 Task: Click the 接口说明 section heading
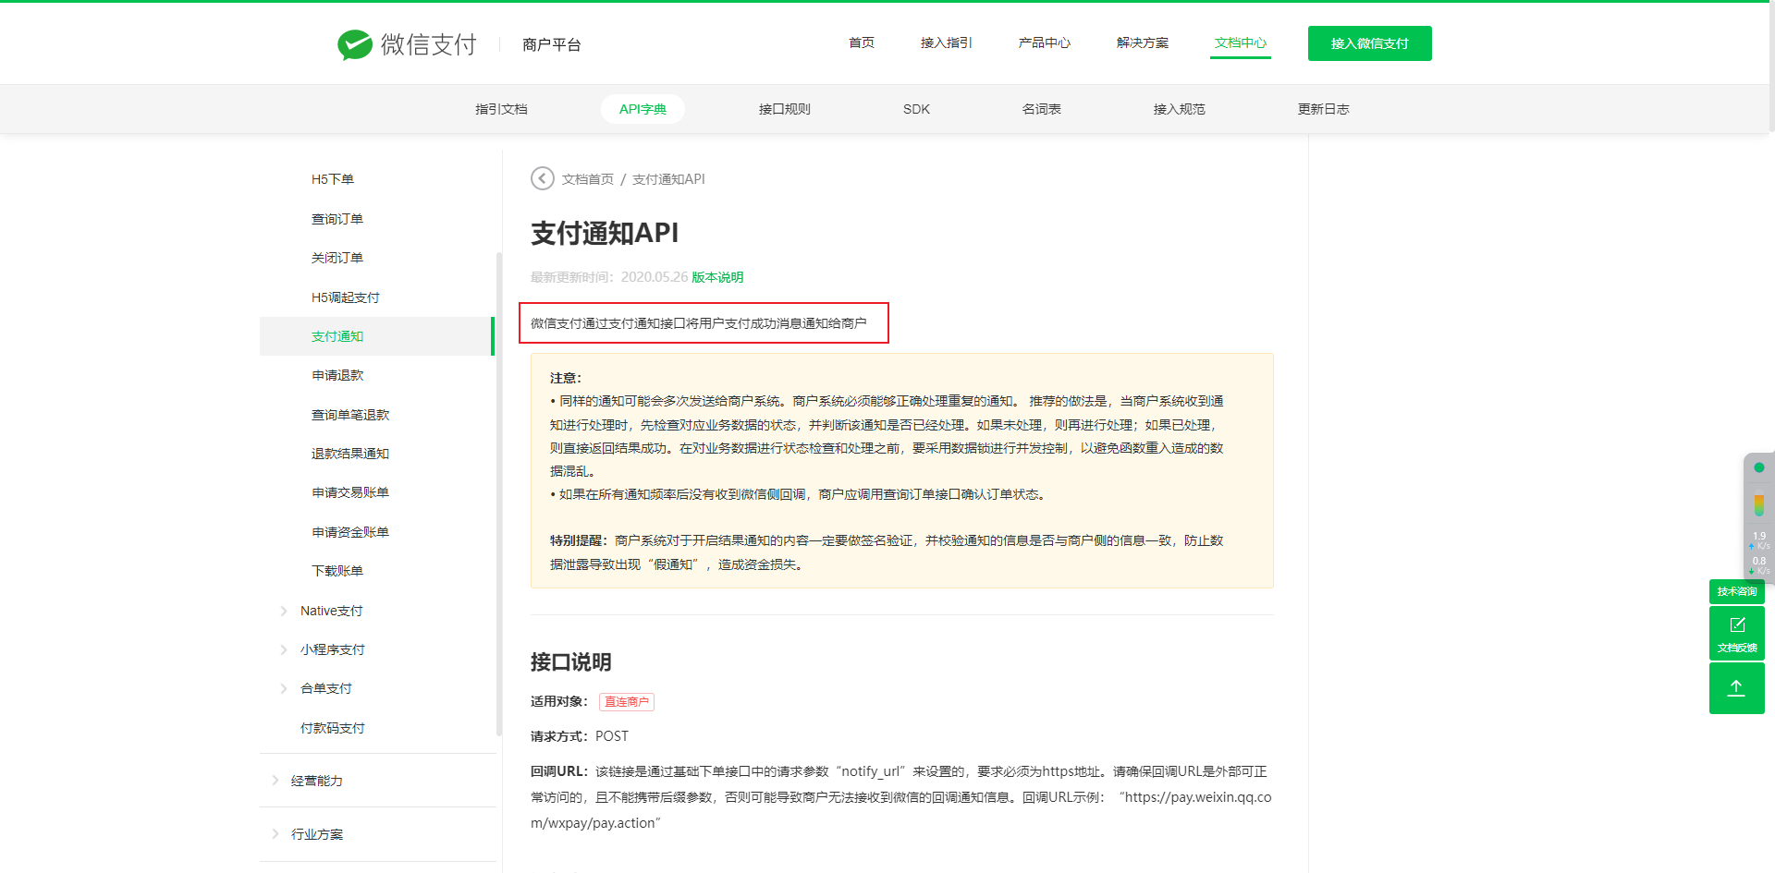point(571,662)
